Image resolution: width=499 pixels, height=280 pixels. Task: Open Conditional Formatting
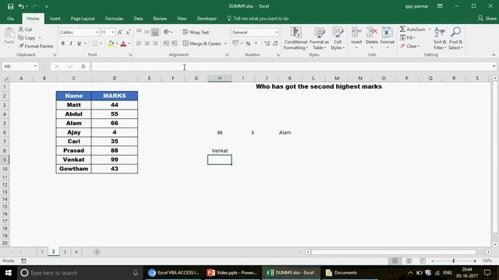tap(296, 38)
